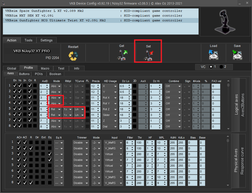Open the Action tab
Viewport: 252px width, 193px height.
(12, 40)
